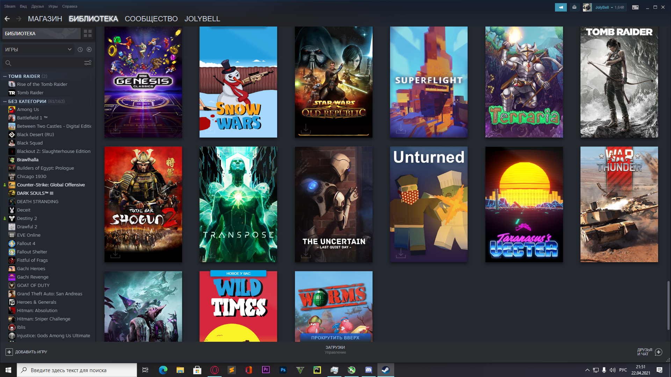The image size is (671, 377).
Task: Open Transpose game cover
Action: coord(238,205)
